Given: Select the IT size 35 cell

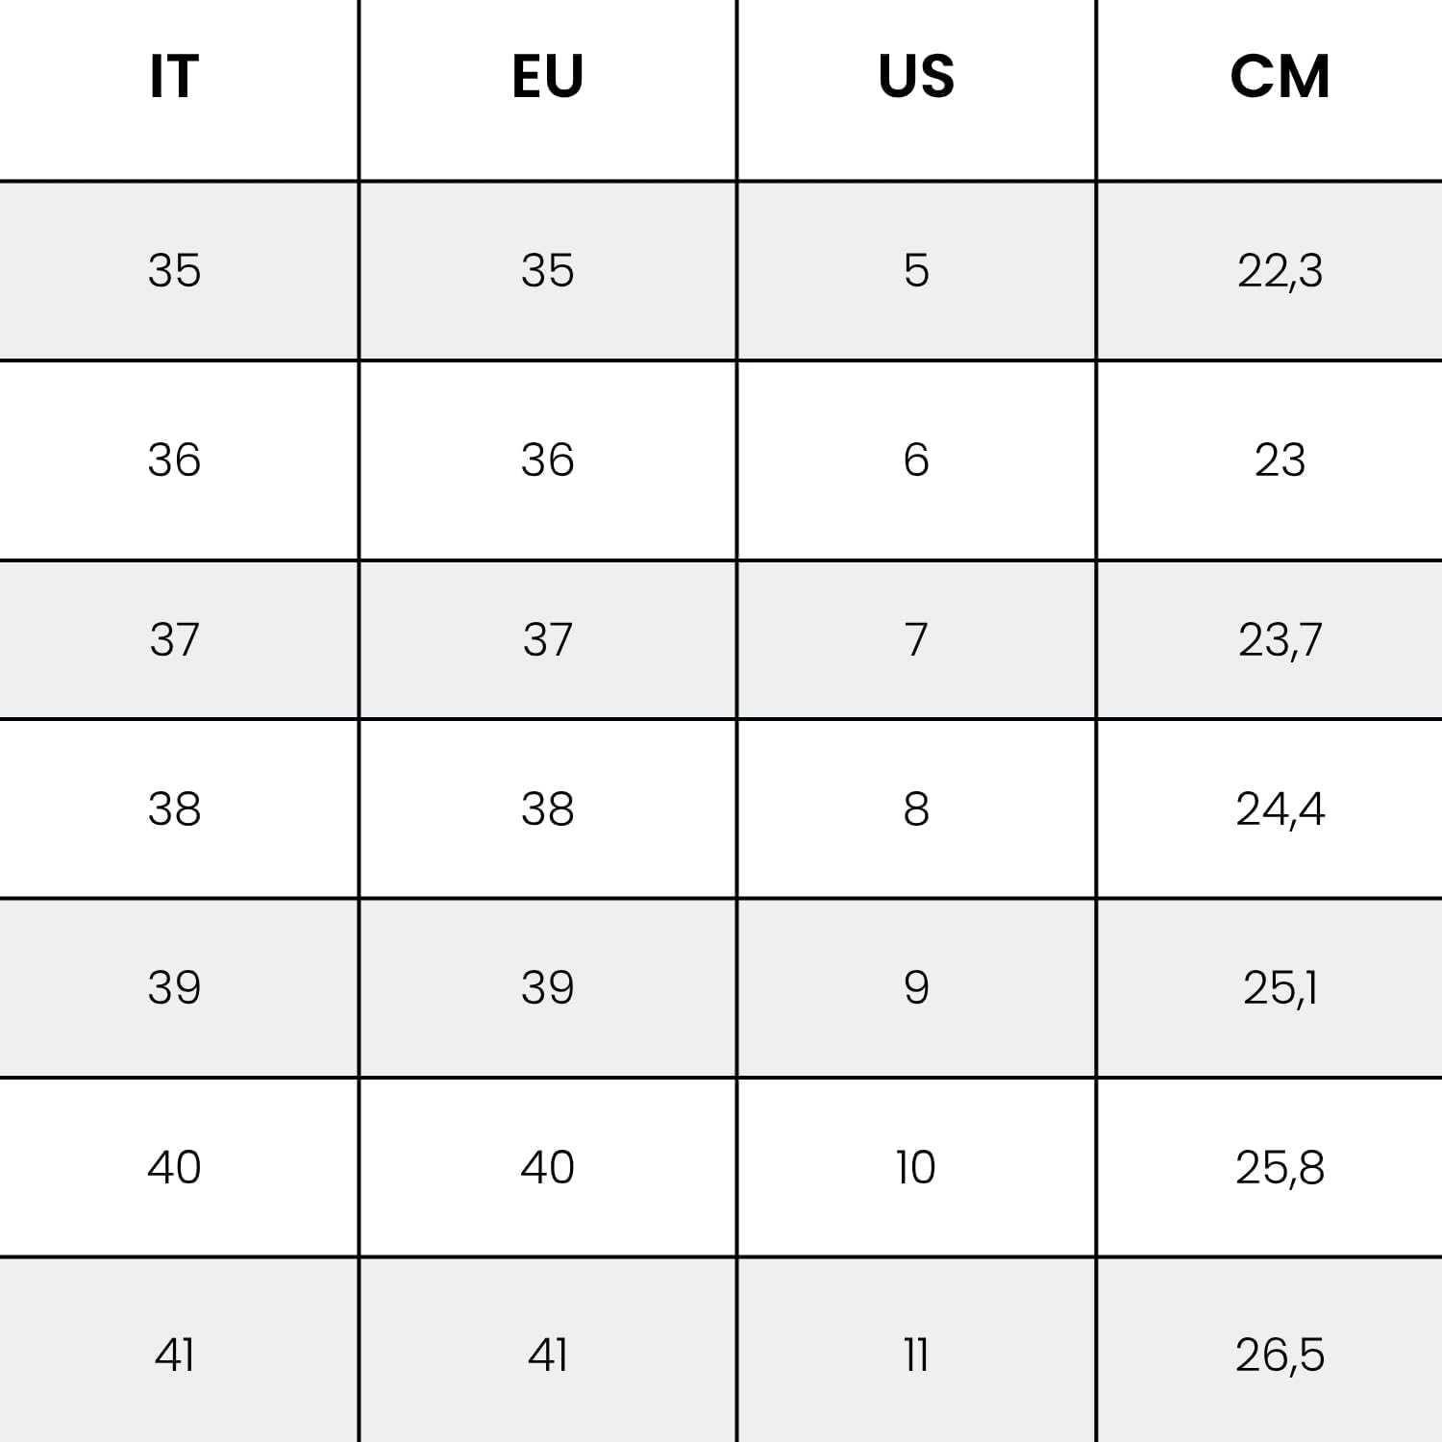Looking at the screenshot, I should [x=178, y=271].
